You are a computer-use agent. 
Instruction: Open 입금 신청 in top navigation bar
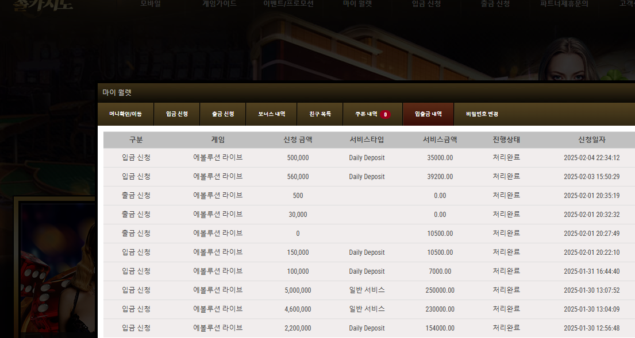(x=426, y=3)
